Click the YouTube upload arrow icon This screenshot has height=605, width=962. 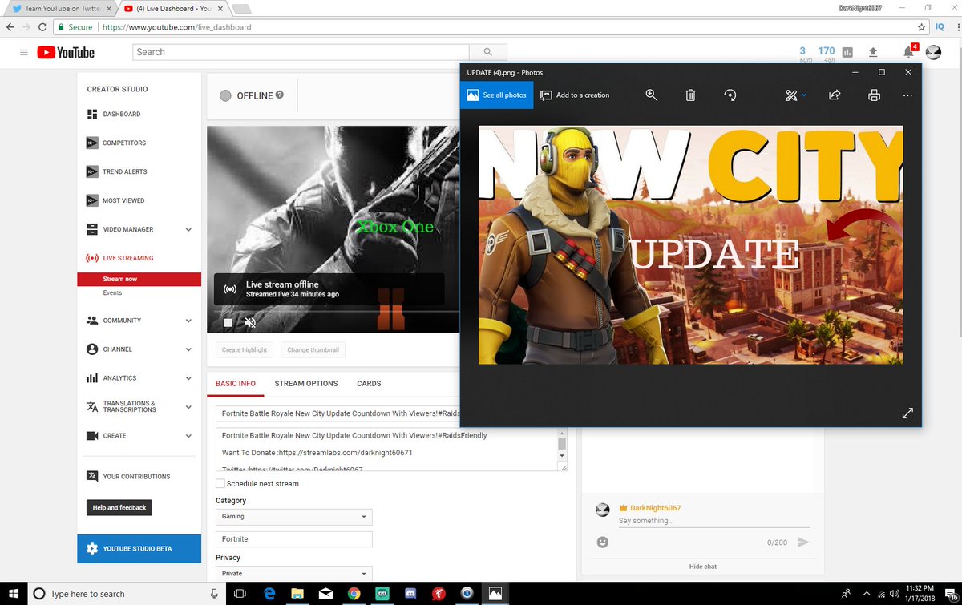(873, 52)
